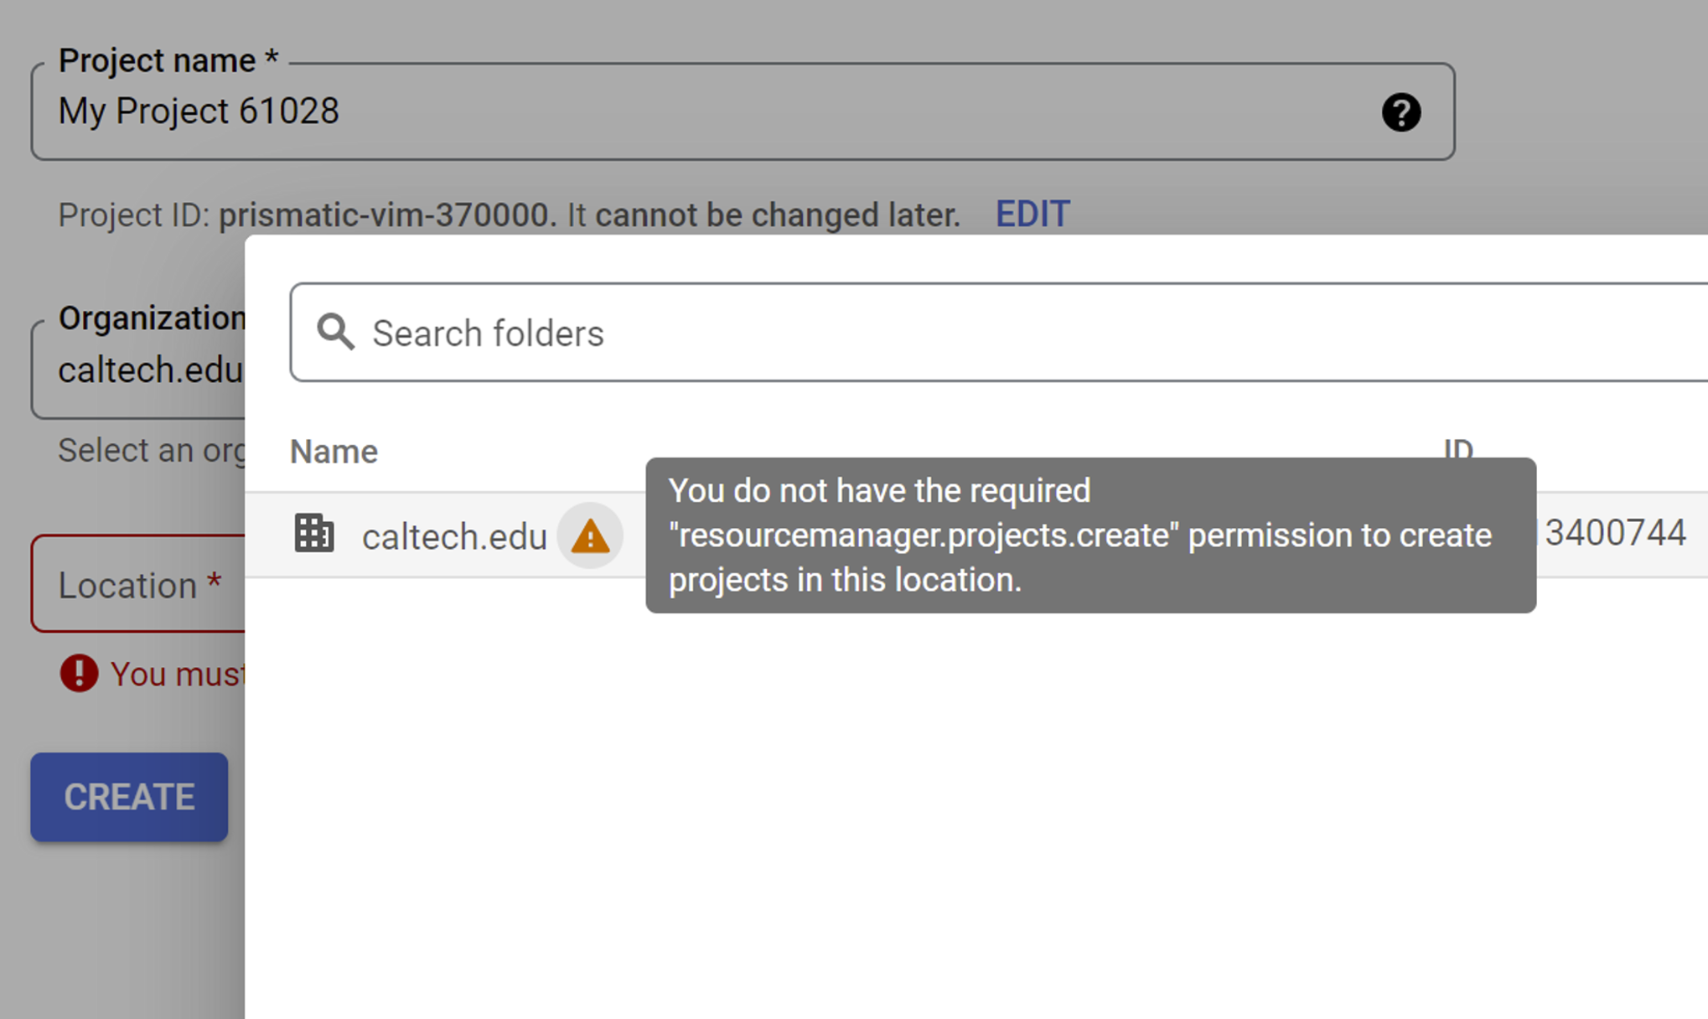Click the red error exclamation icon
The height and width of the screenshot is (1019, 1708).
pyautogui.click(x=79, y=673)
